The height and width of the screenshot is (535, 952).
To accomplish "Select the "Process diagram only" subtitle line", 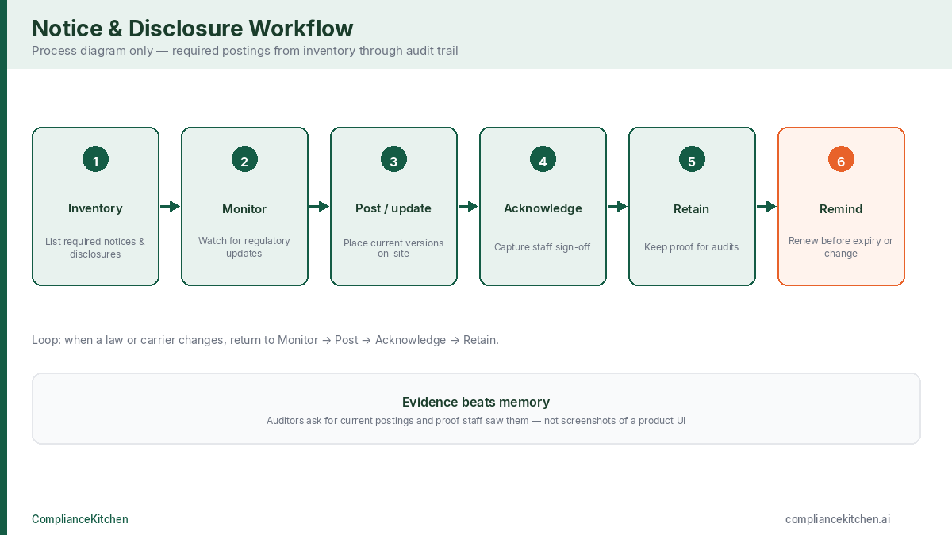I will (245, 51).
